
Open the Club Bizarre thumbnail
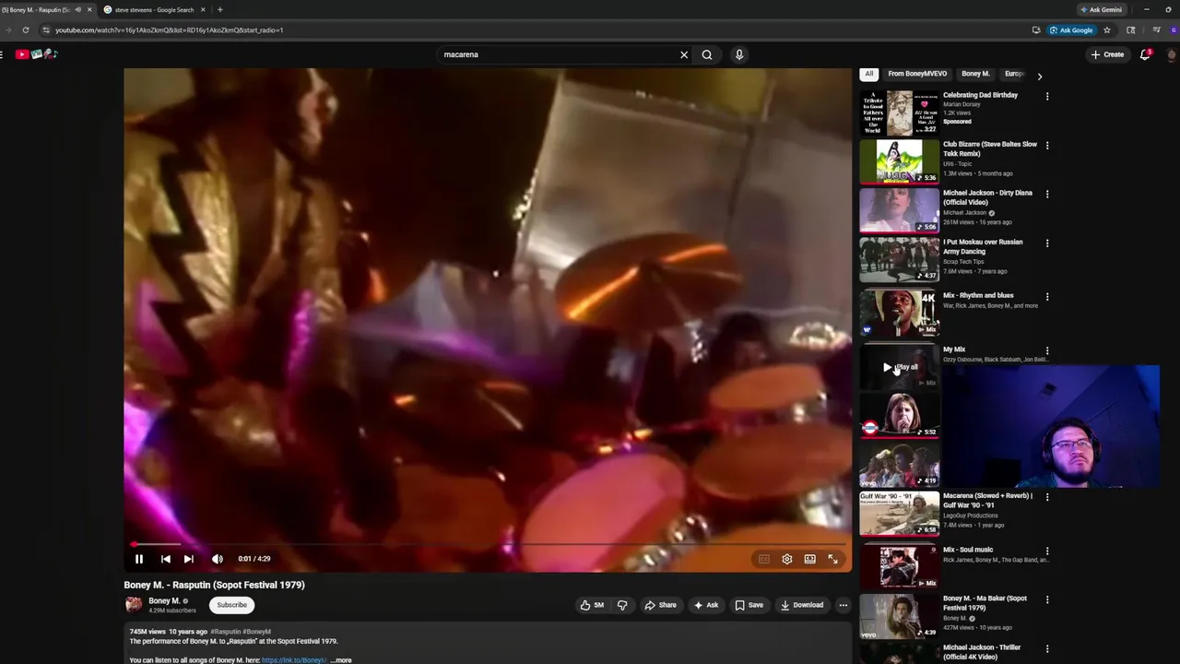point(899,161)
